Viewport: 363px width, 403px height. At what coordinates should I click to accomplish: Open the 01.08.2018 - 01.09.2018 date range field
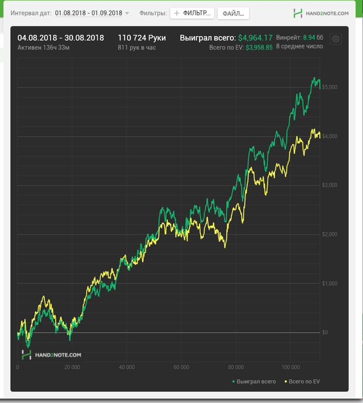pos(89,13)
